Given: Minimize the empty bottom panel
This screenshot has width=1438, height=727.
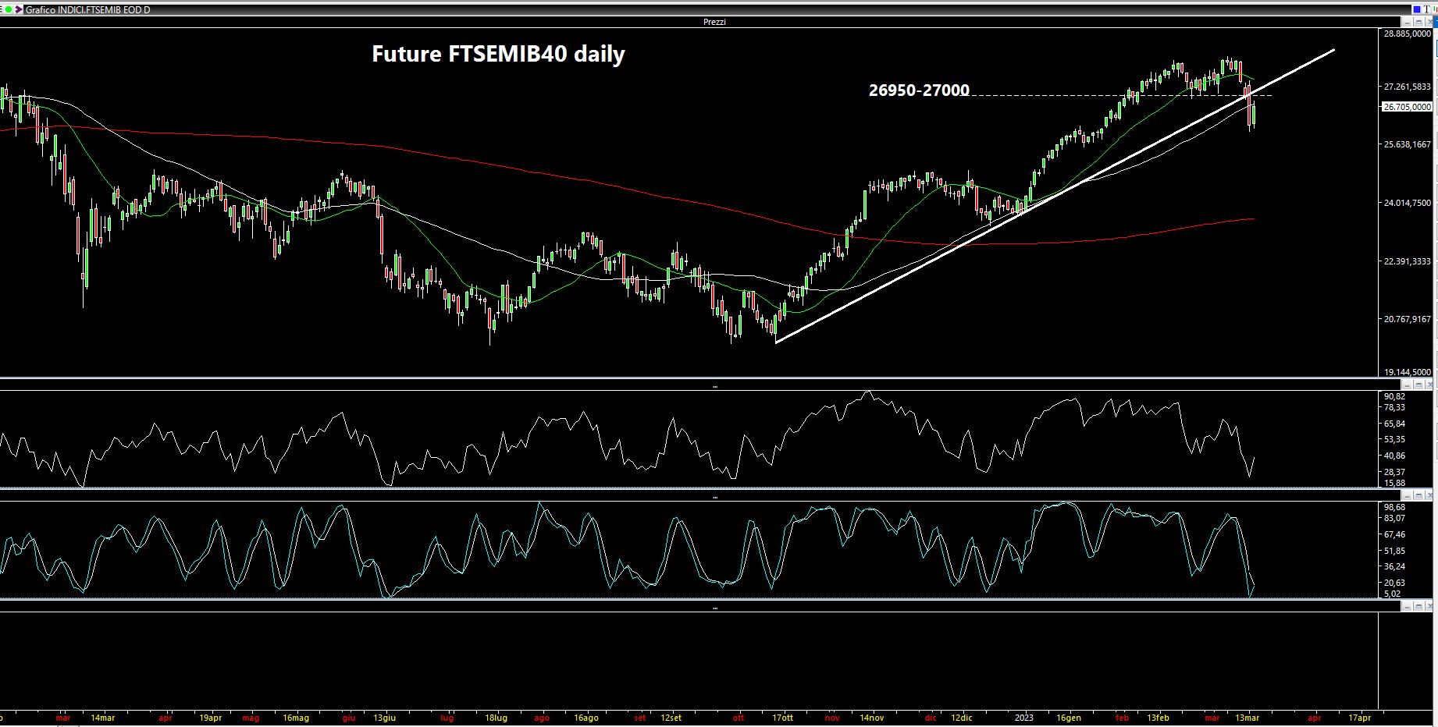Looking at the screenshot, I should (x=1408, y=606).
